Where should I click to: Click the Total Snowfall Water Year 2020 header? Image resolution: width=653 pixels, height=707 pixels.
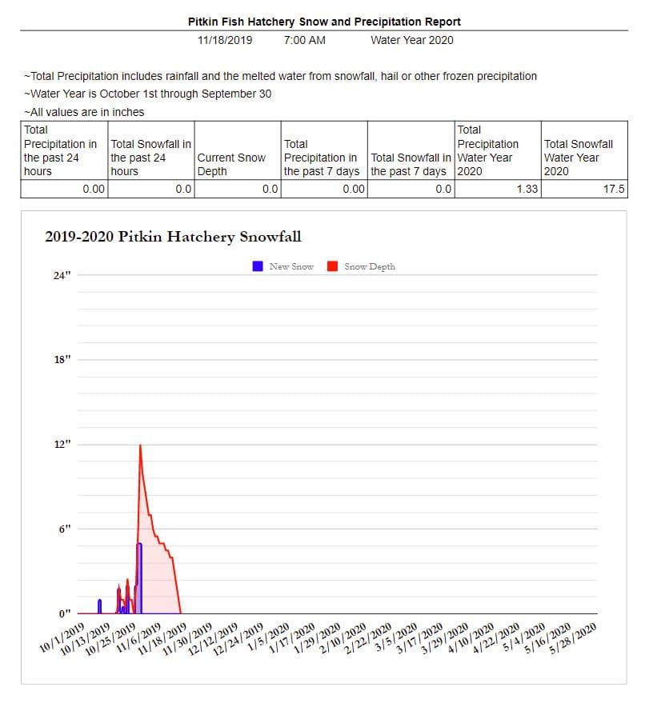point(578,158)
